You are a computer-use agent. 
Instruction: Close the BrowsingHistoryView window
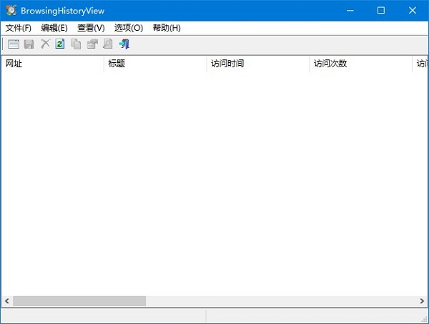coord(413,11)
